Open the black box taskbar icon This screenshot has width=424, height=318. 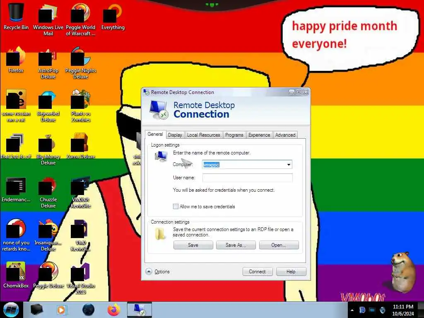click(x=37, y=310)
